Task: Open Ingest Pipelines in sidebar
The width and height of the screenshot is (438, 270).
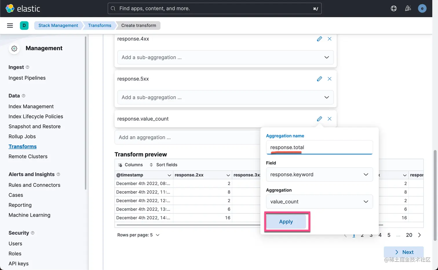Action: click(x=27, y=78)
